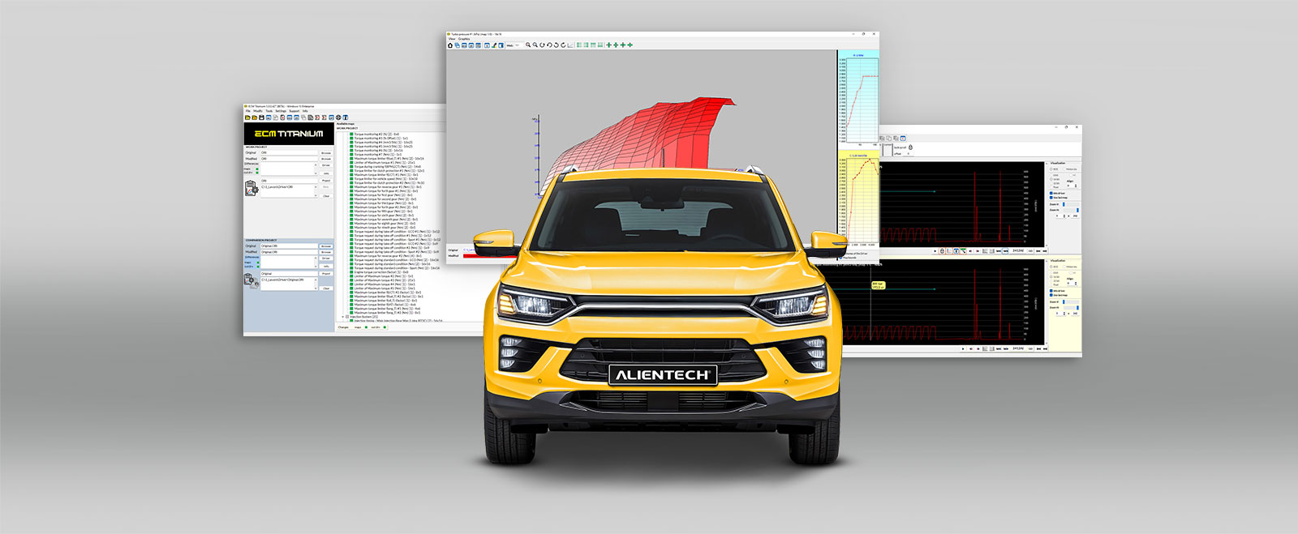Open the Settings menu in ECM Titanium
This screenshot has height=534, width=1298.
pos(281,111)
